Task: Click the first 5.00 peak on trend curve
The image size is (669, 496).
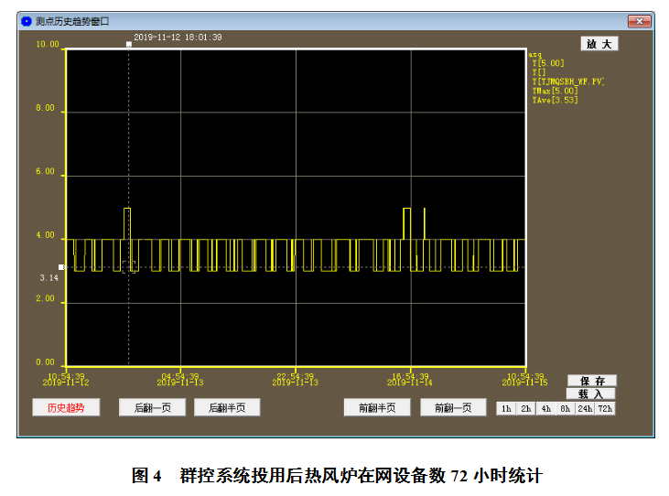Action: click(x=127, y=209)
